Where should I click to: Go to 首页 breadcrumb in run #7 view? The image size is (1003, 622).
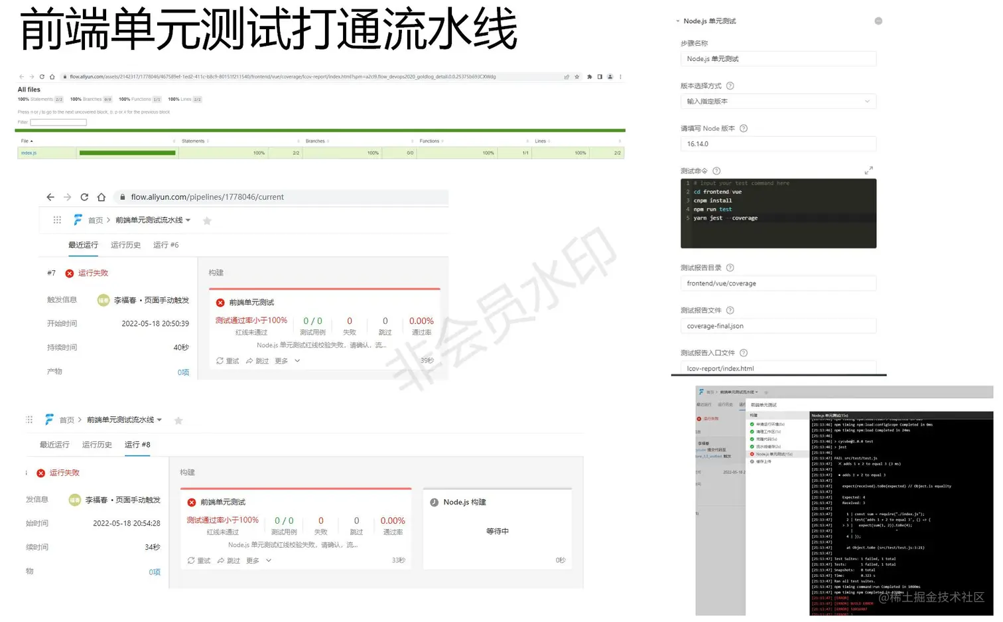[x=96, y=220]
